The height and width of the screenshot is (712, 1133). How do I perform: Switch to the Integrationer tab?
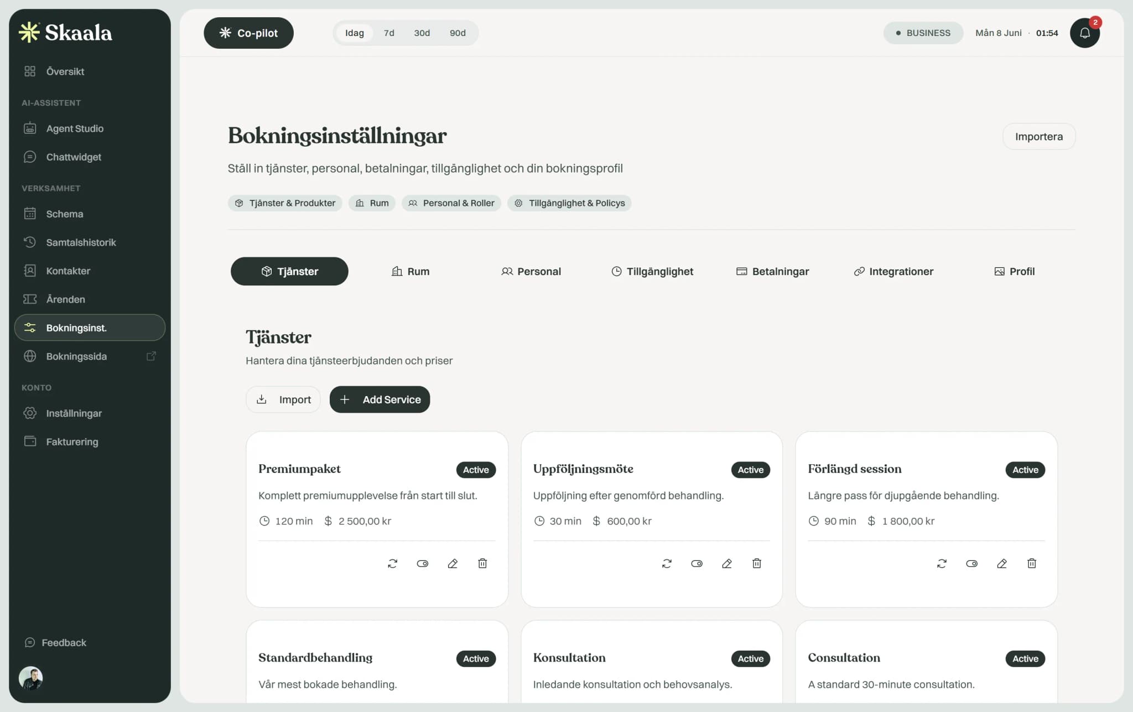[893, 271]
